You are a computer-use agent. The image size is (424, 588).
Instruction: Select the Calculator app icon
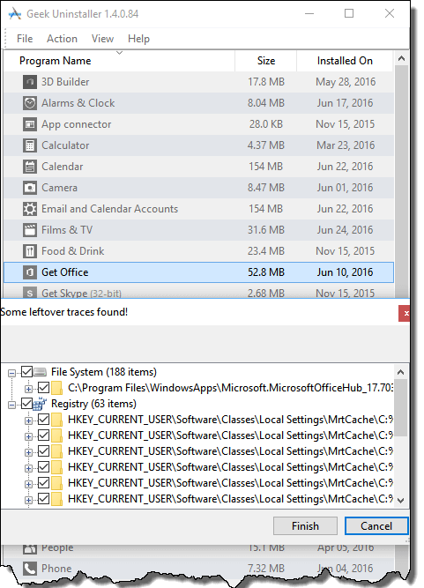[x=30, y=145]
